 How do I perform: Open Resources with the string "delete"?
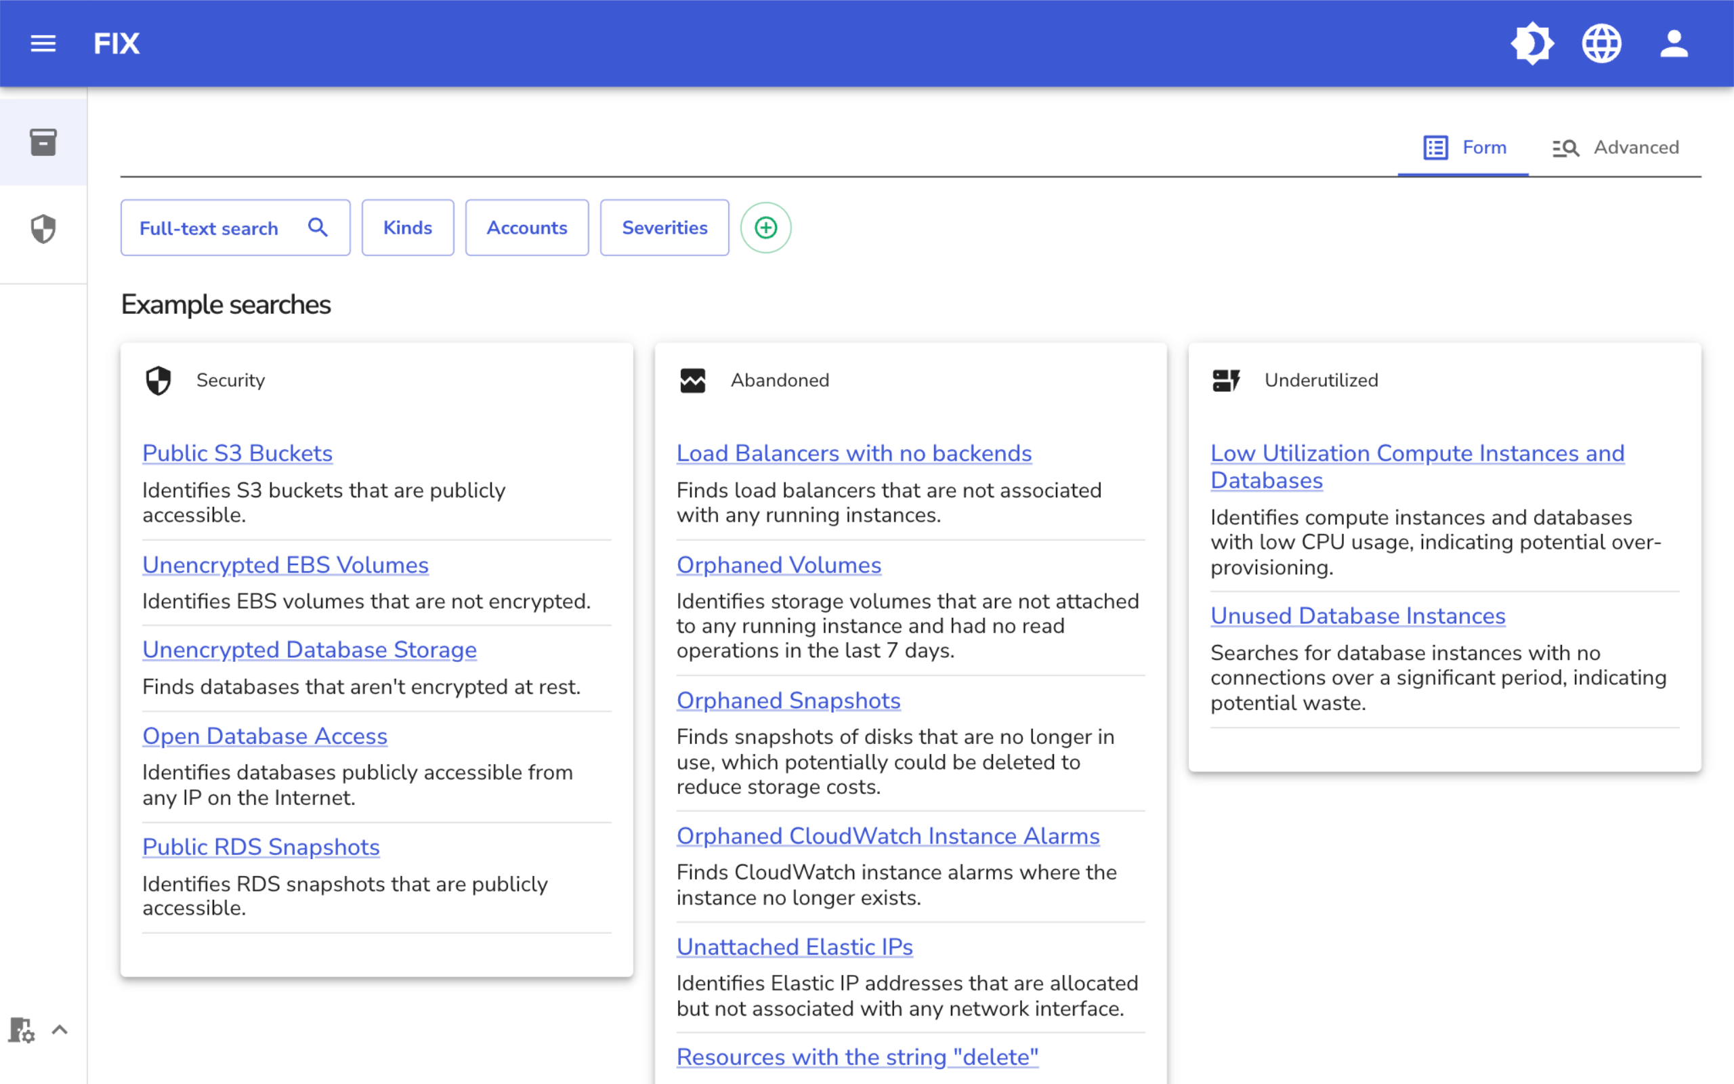(x=857, y=1058)
